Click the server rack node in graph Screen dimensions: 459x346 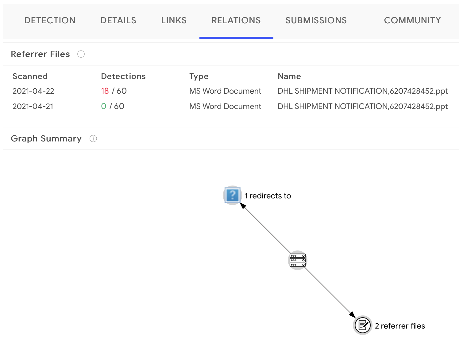click(297, 260)
